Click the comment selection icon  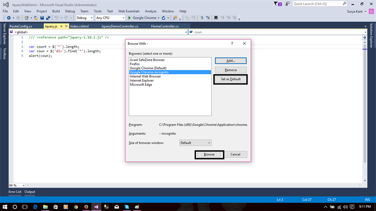coord(202,18)
